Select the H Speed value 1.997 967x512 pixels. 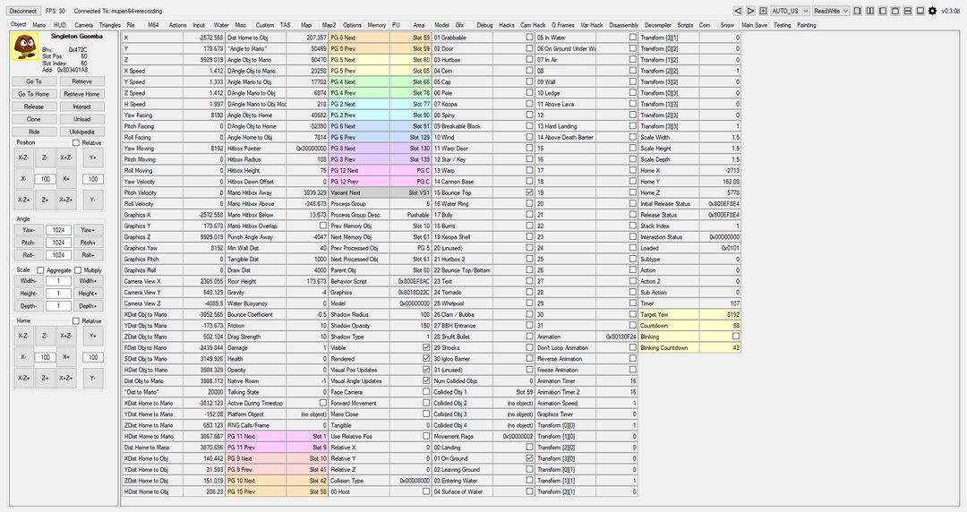coord(204,104)
